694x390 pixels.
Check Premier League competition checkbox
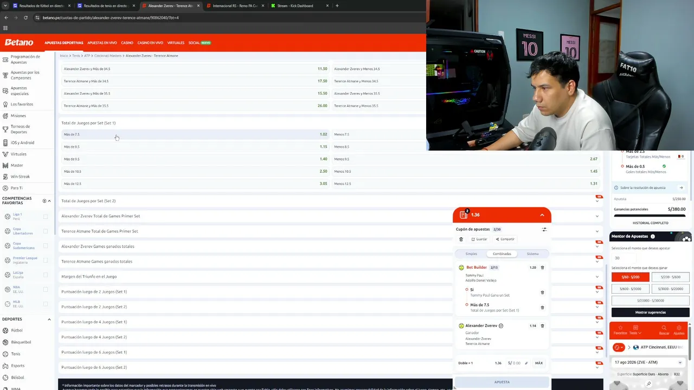(x=46, y=261)
